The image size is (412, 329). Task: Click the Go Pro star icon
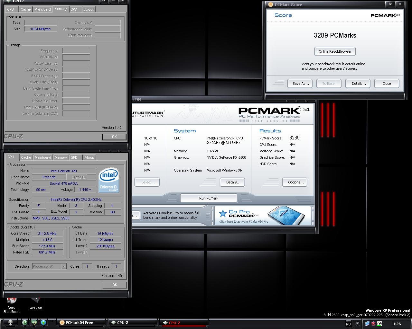[223, 213]
